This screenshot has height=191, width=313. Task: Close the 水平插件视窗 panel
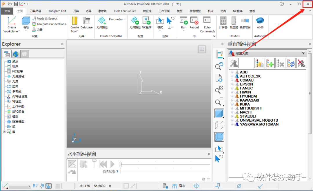coord(209,154)
